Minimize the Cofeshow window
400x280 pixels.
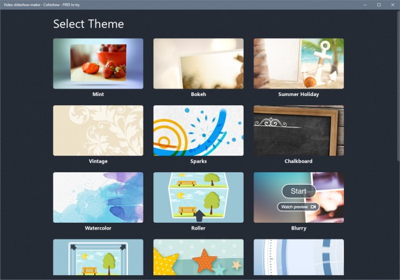[366, 5]
